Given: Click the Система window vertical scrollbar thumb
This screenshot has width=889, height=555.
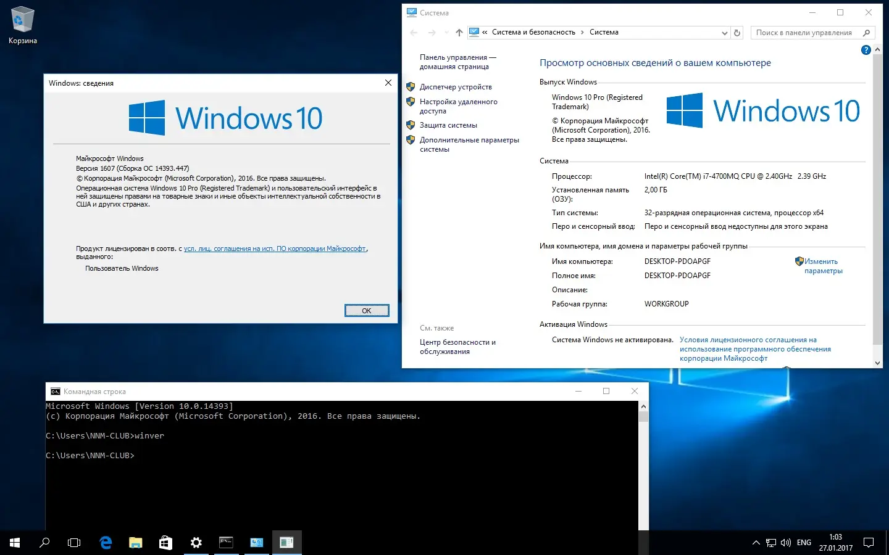Looking at the screenshot, I should (878, 199).
